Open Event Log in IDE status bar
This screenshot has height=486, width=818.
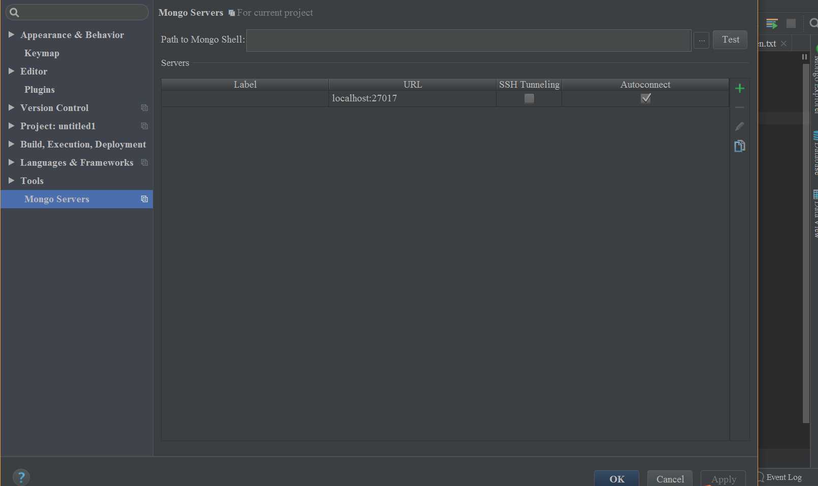(780, 477)
